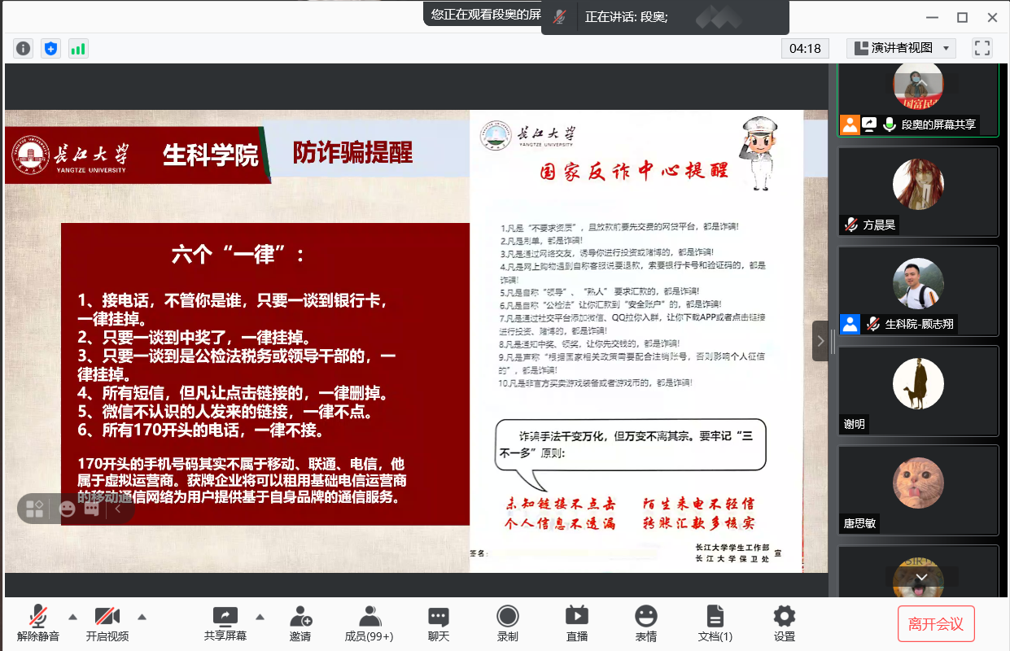Expand video options arrow beside 开启视频
Viewport: 1010px width, 651px height.
coord(142,616)
